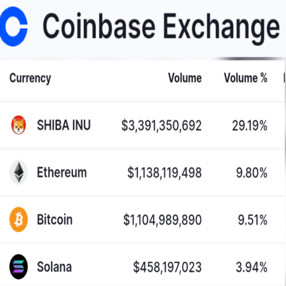Sort by the Volume column header
The height and width of the screenshot is (286, 286).
coord(185,78)
